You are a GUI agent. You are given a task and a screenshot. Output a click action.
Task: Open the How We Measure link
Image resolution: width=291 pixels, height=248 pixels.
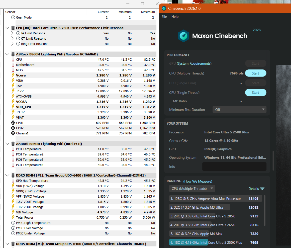pos(198,181)
